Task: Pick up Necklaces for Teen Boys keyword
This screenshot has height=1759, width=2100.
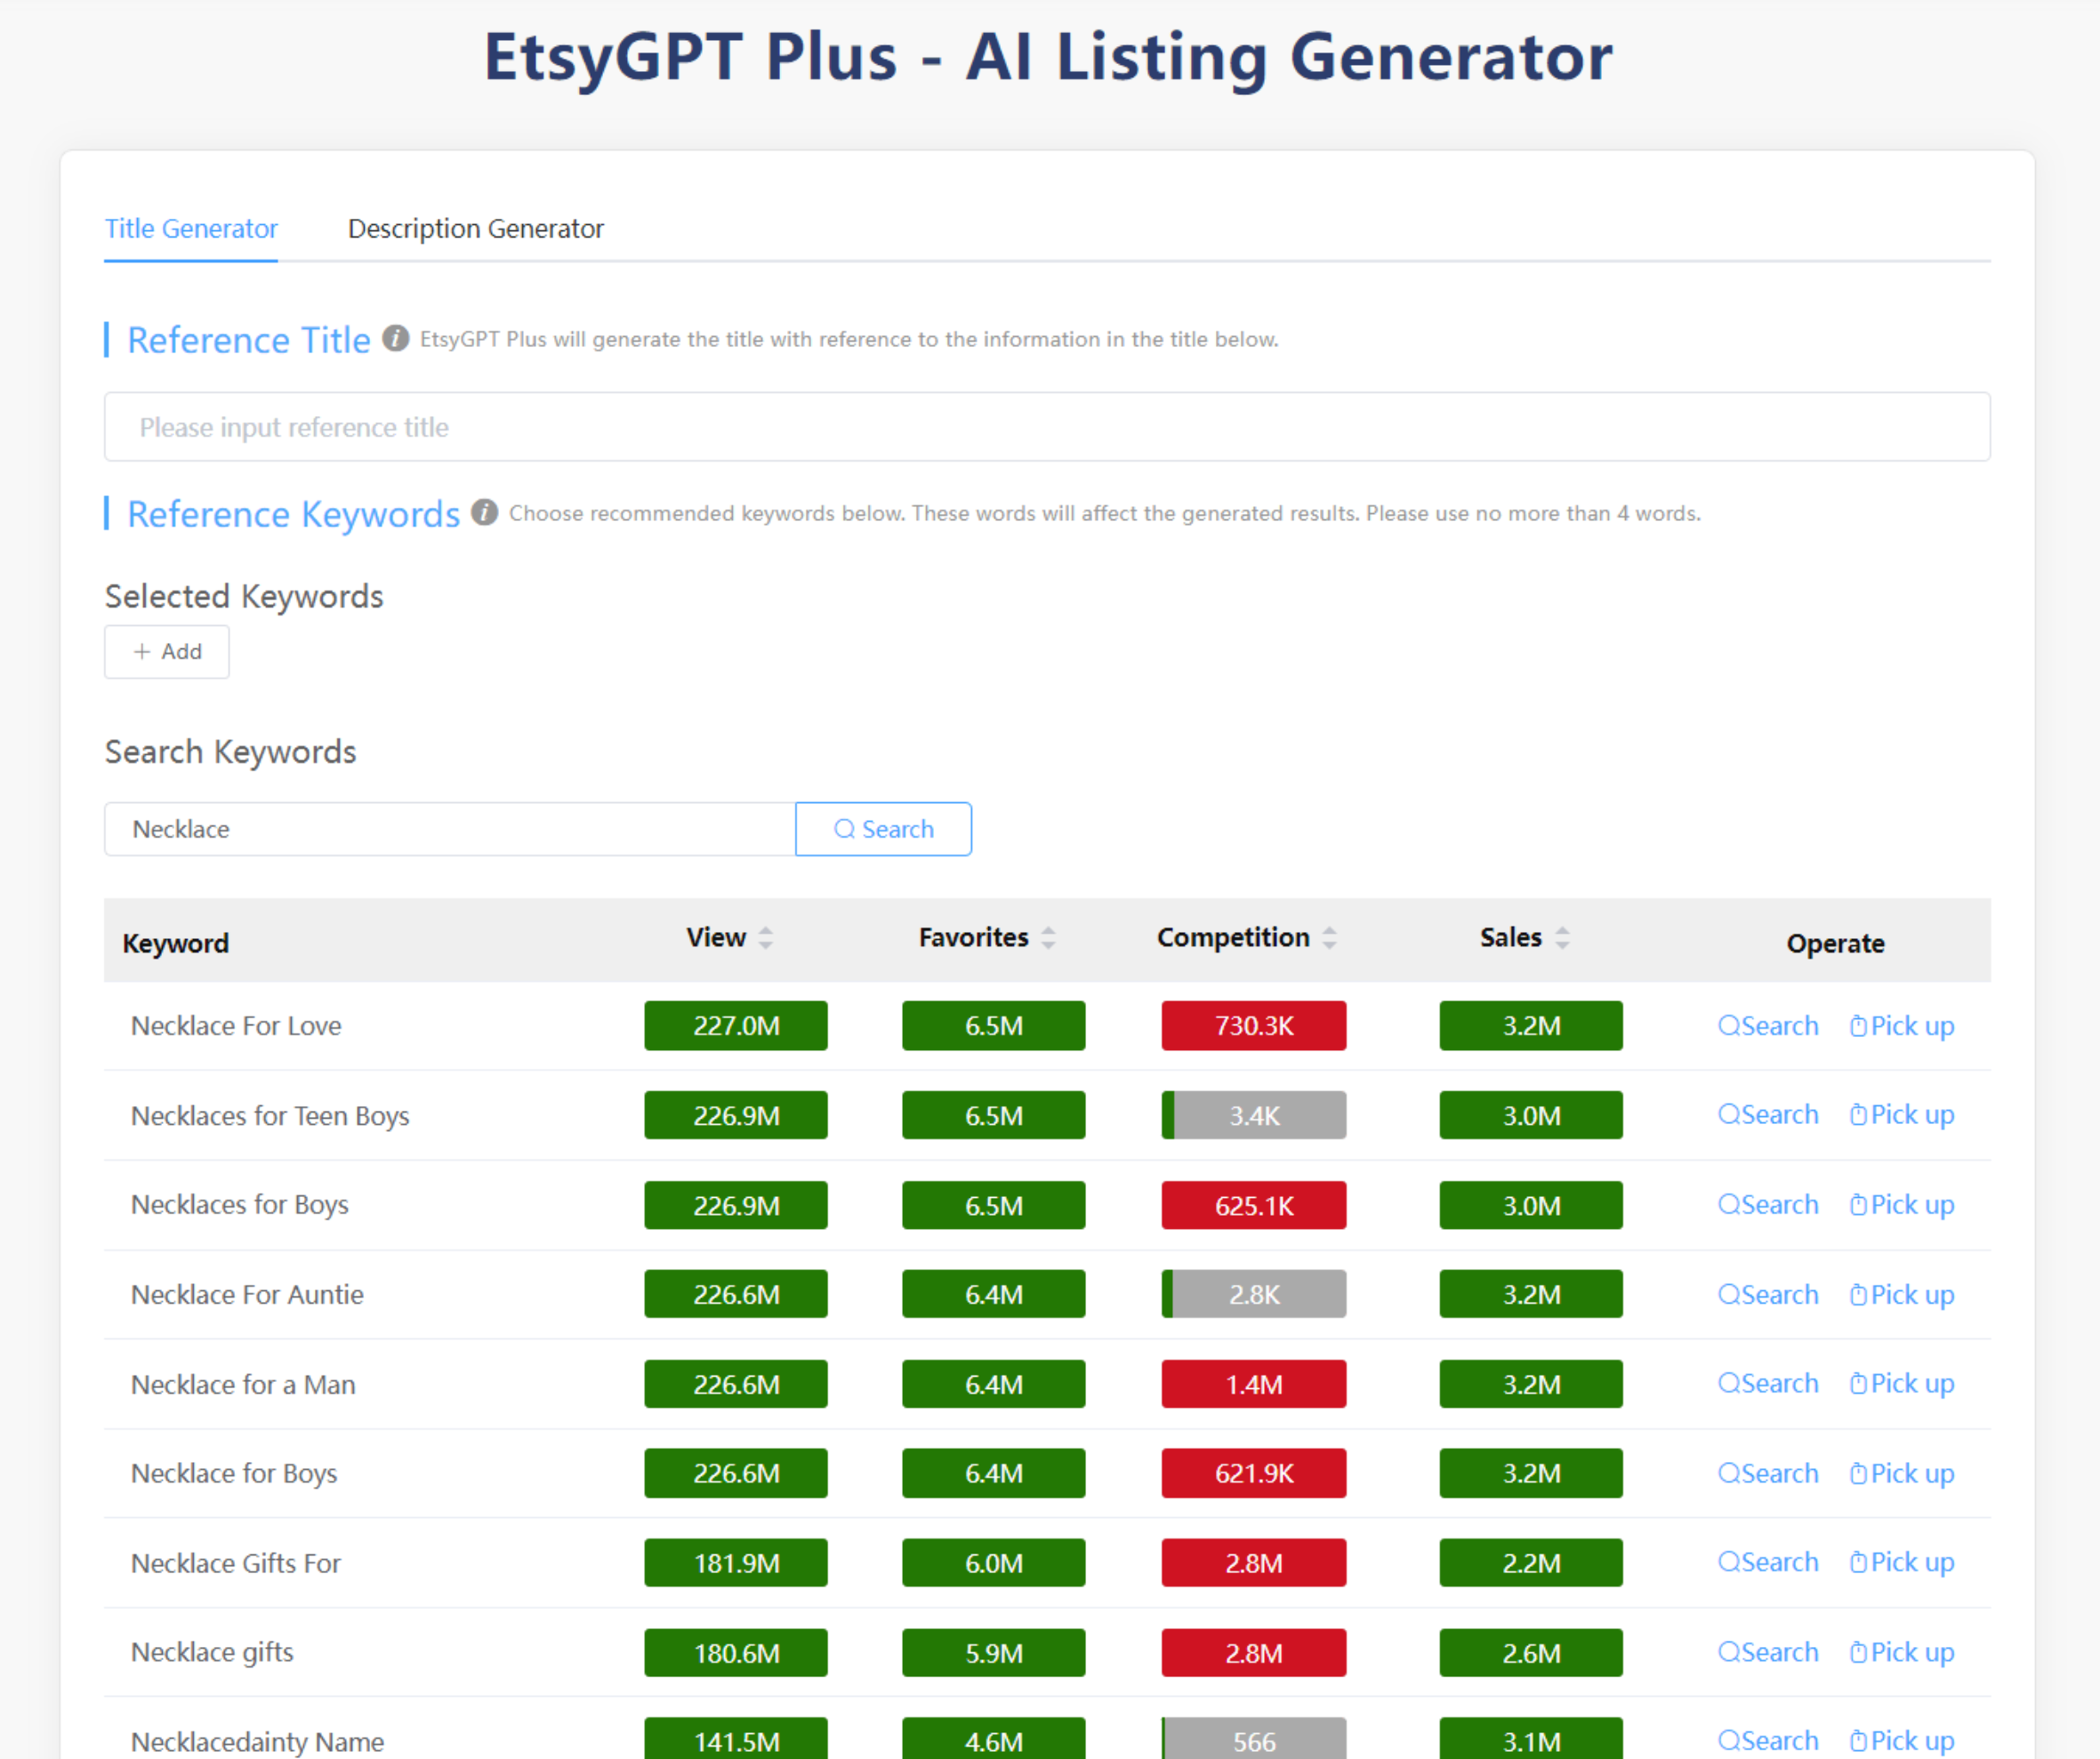Action: [1901, 1115]
